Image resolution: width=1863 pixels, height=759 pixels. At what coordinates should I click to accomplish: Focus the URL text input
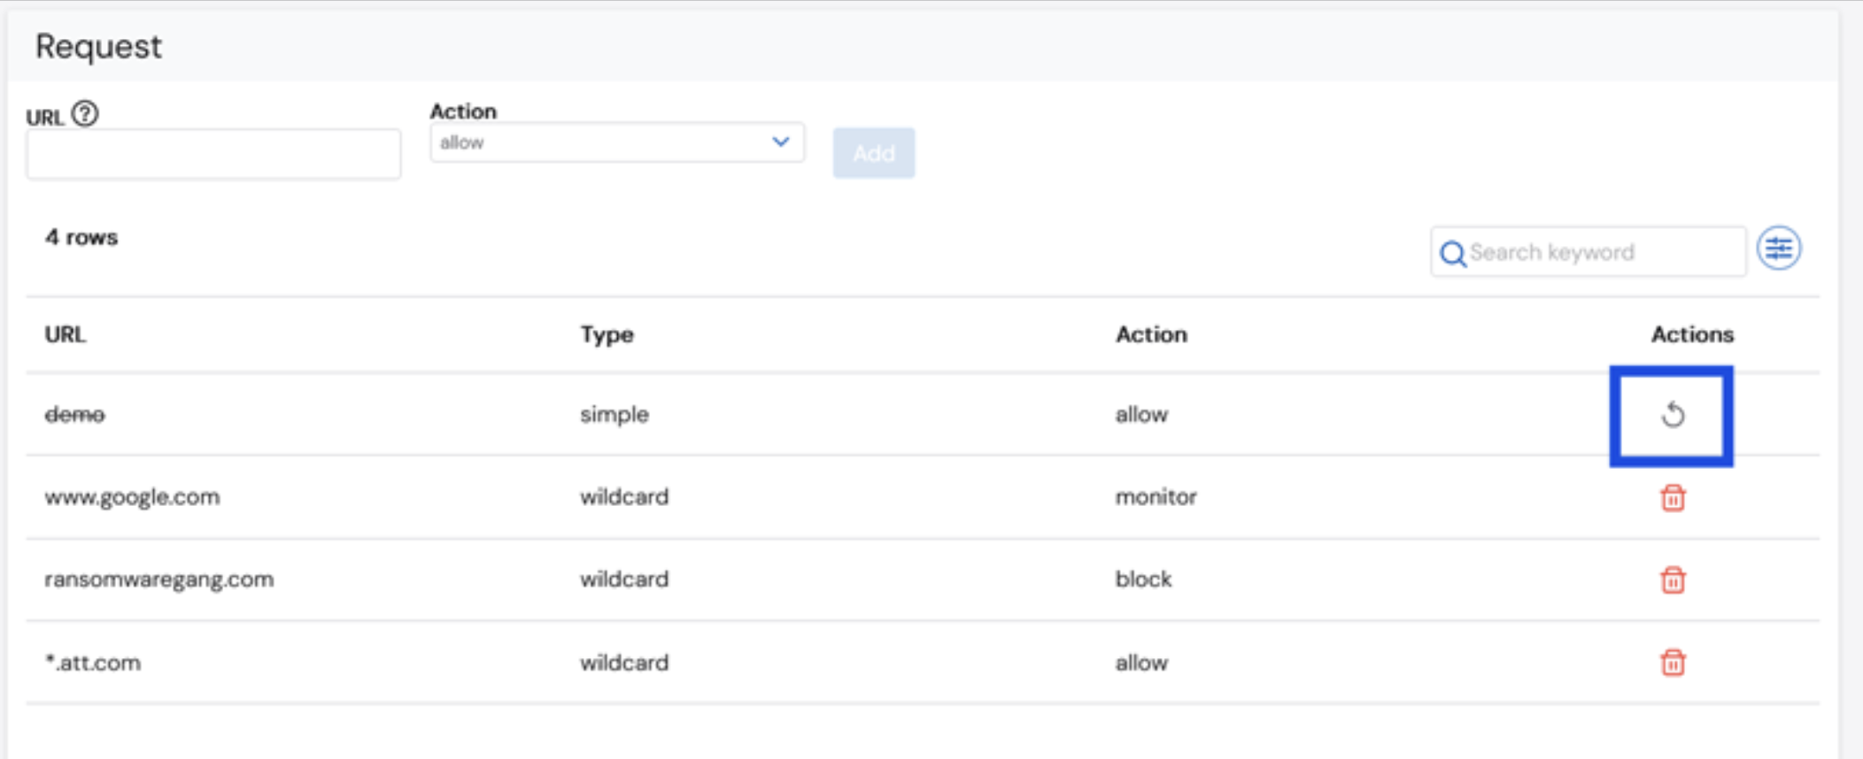coord(213,154)
